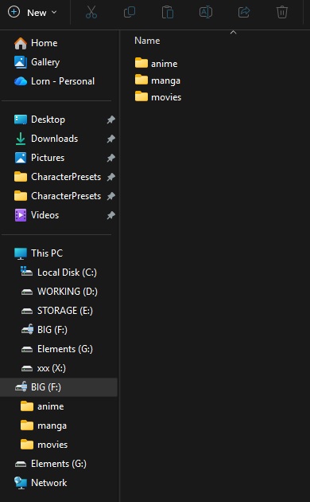Click the WORKING (D:) drive icon
The width and height of the screenshot is (310, 502).
[x=27, y=292]
